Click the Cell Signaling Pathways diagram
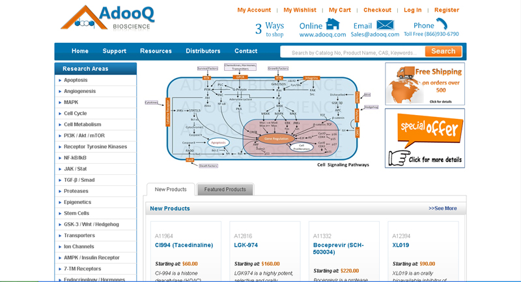This screenshot has width=521, height=282. click(262, 115)
